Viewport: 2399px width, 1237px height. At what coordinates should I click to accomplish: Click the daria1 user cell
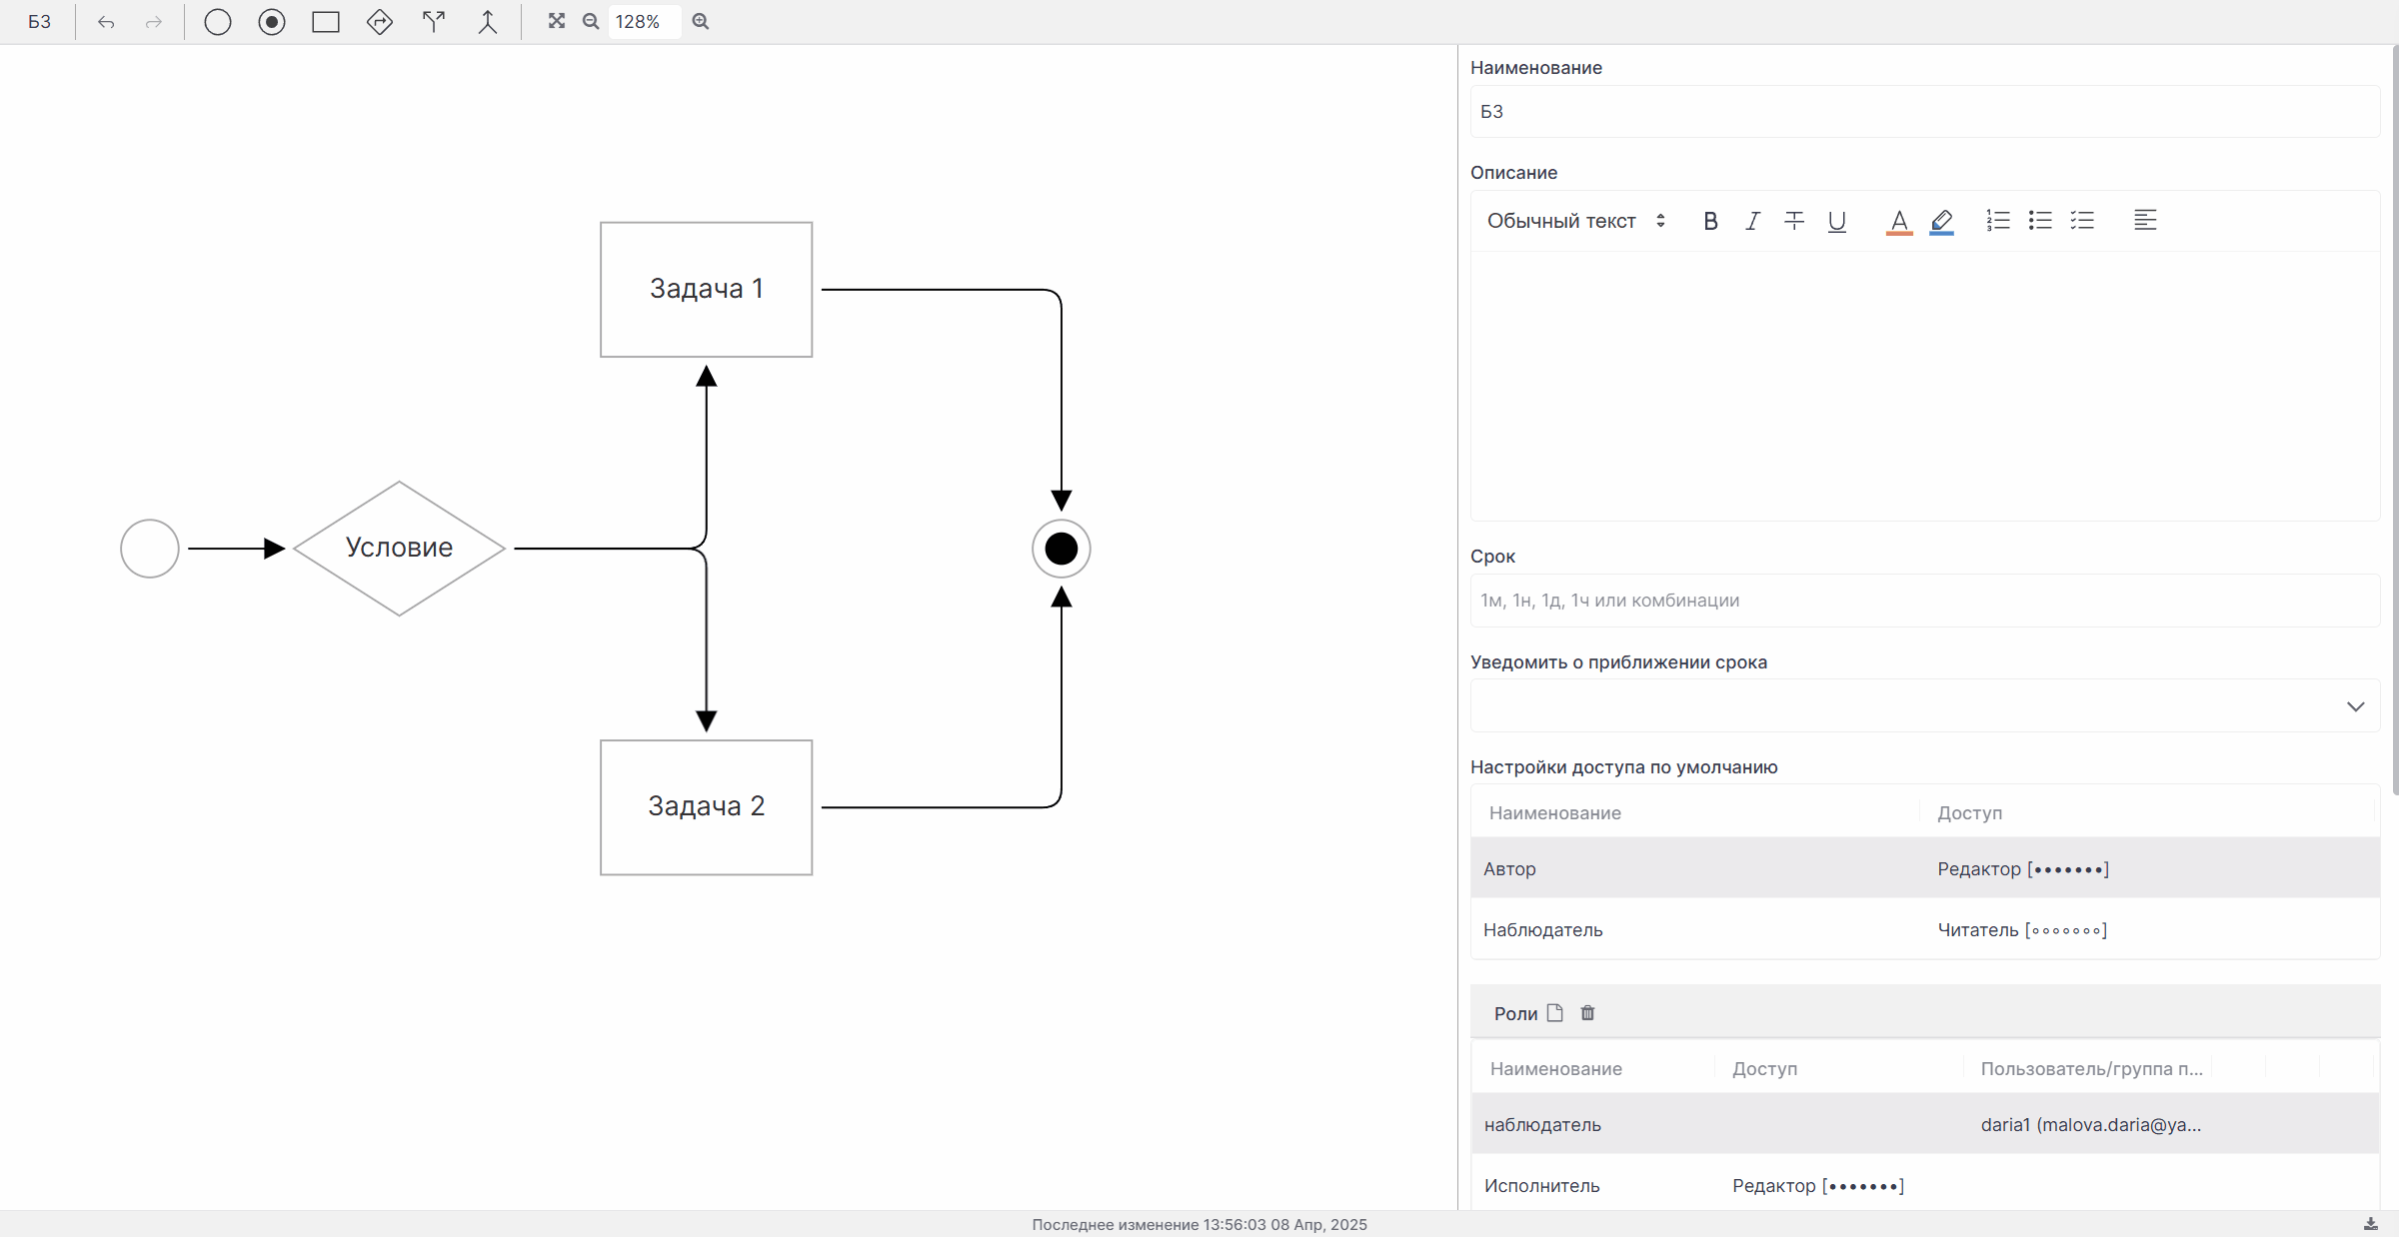pos(2091,1125)
